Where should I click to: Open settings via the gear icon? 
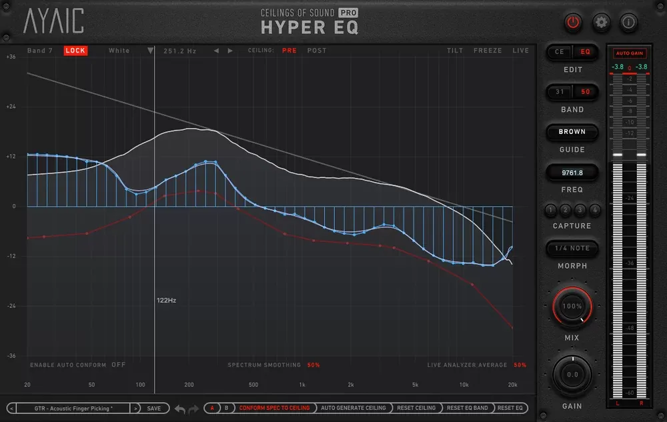[601, 22]
